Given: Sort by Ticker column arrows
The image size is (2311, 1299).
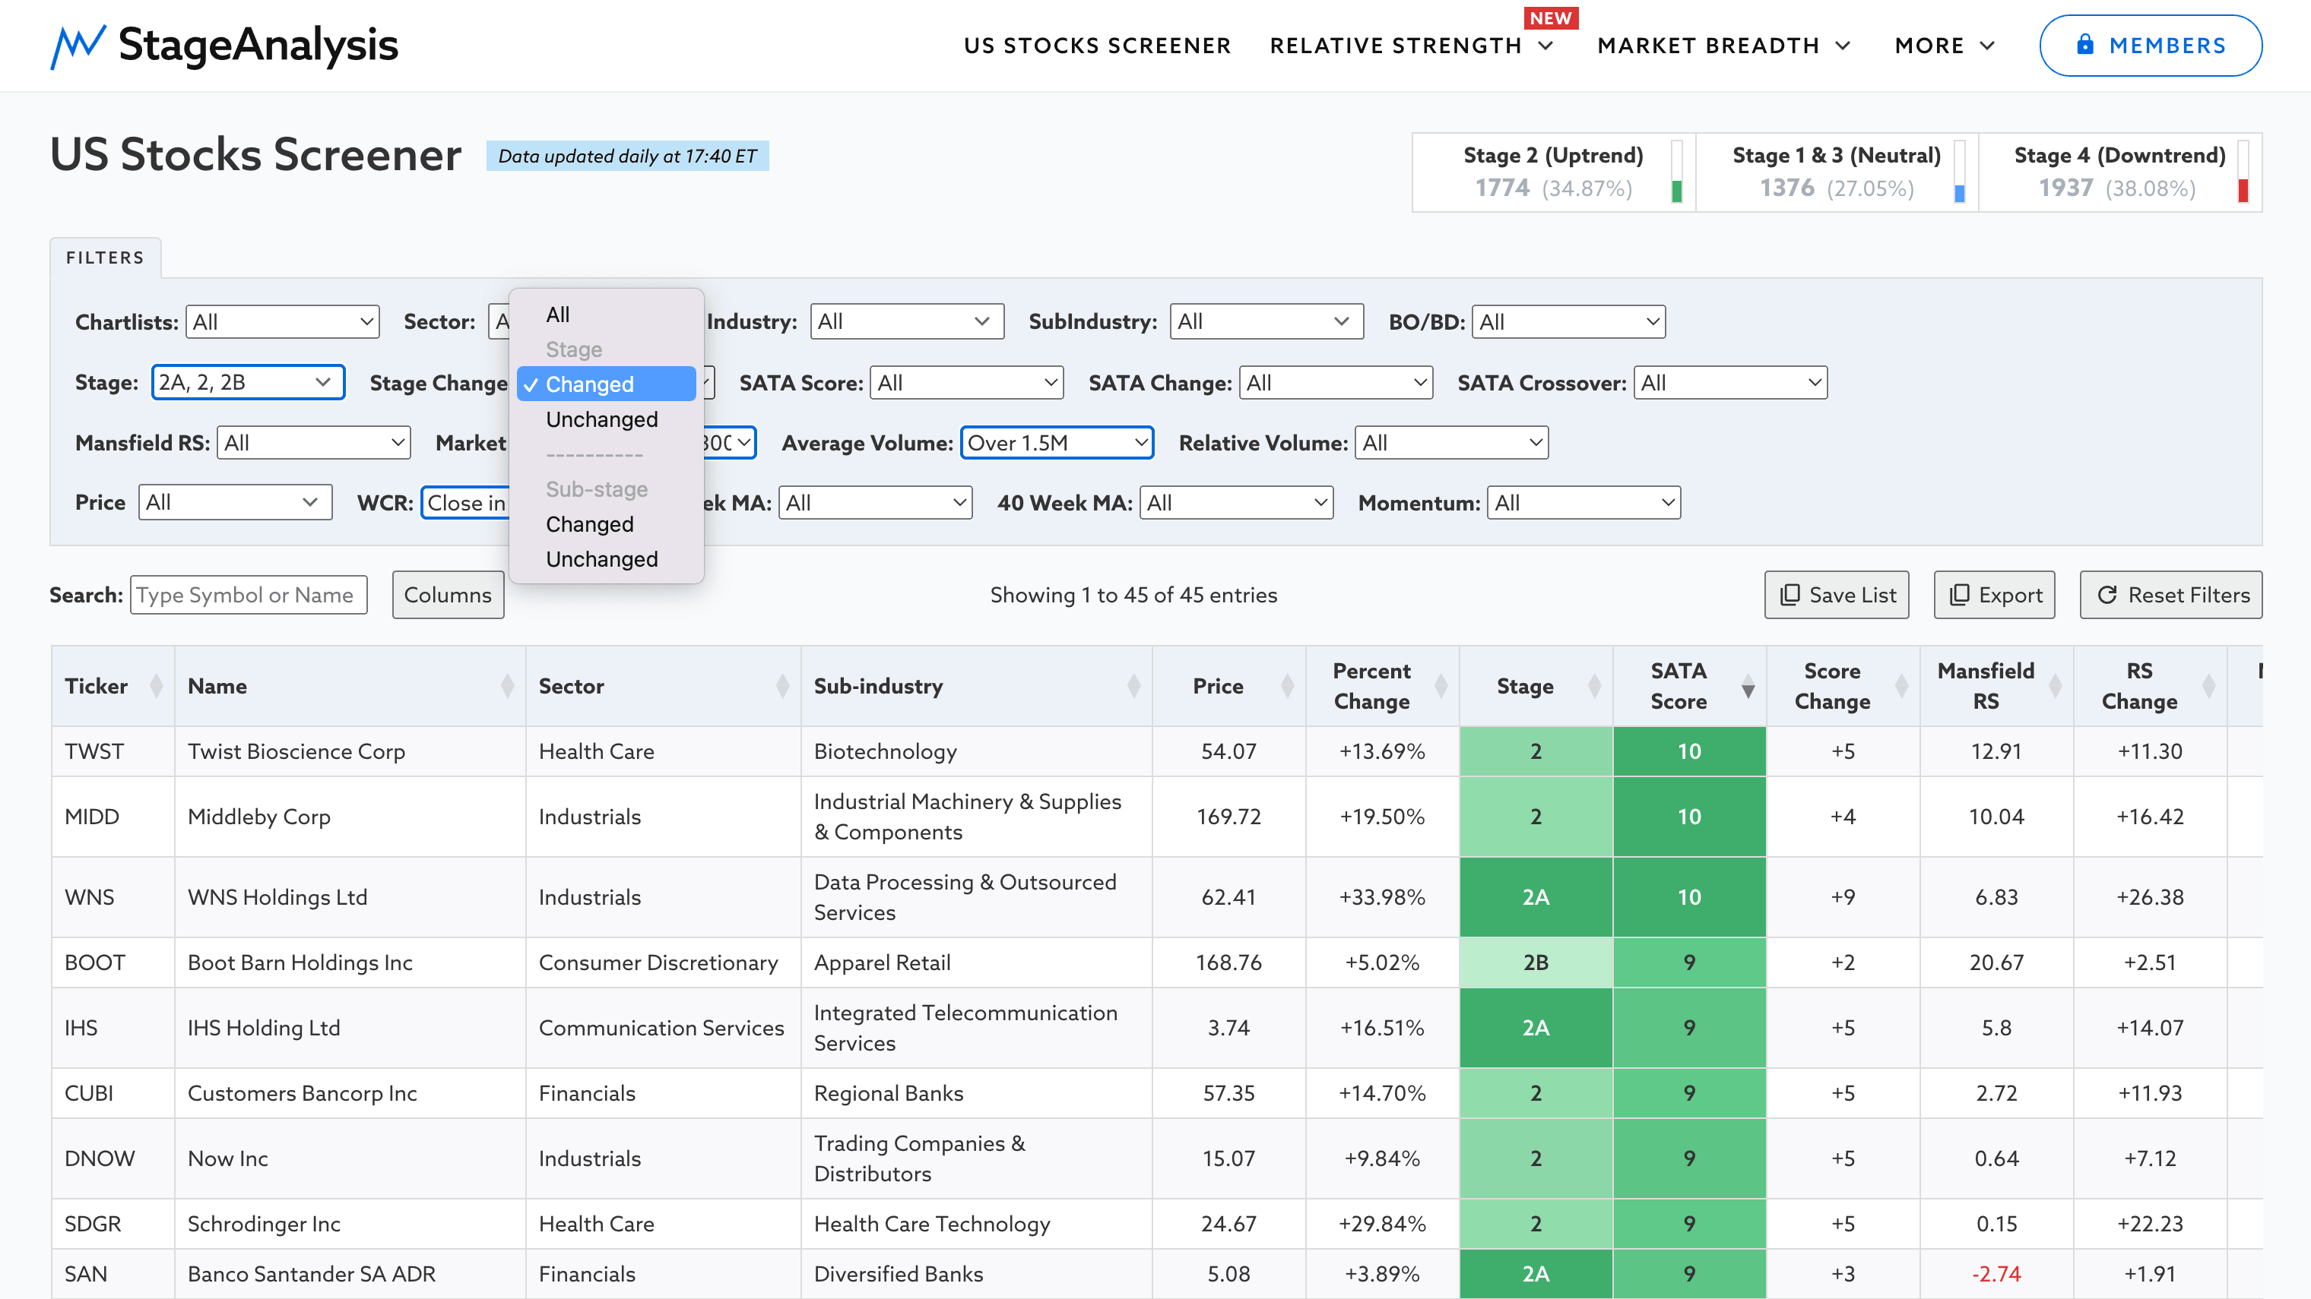Looking at the screenshot, I should [156, 686].
